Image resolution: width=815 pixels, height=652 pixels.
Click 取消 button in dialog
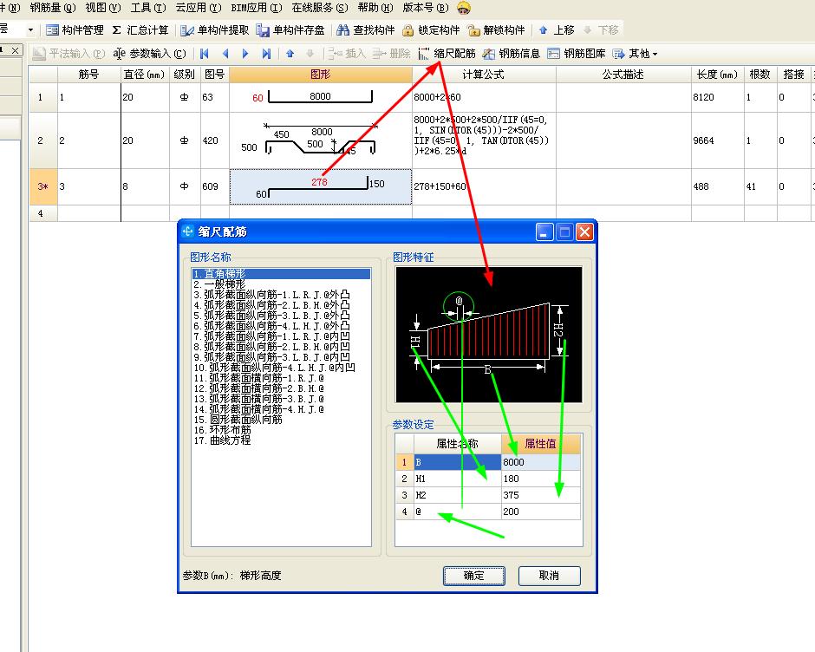549,576
